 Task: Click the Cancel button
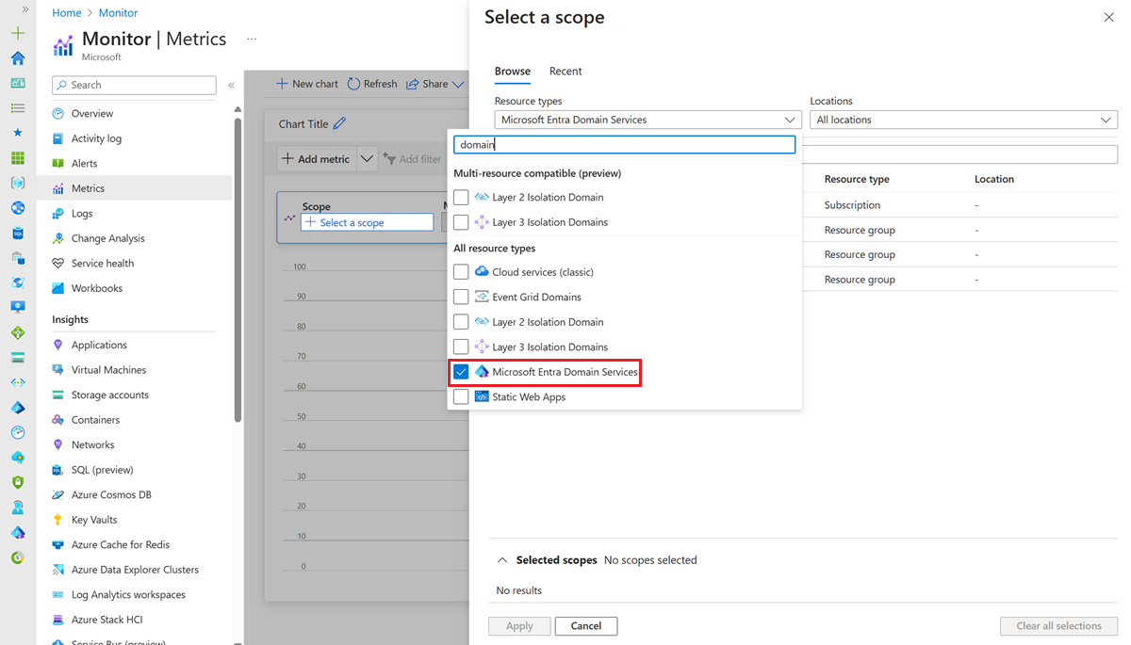click(585, 626)
